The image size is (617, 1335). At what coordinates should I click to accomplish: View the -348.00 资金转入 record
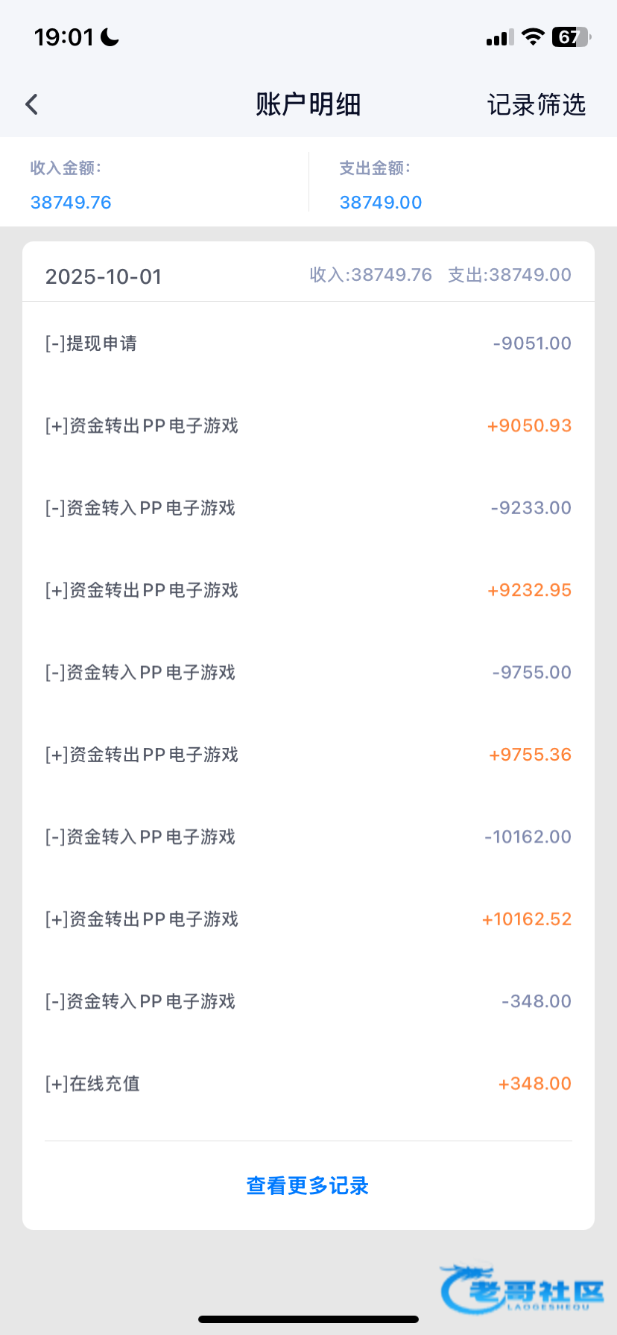point(308,1001)
